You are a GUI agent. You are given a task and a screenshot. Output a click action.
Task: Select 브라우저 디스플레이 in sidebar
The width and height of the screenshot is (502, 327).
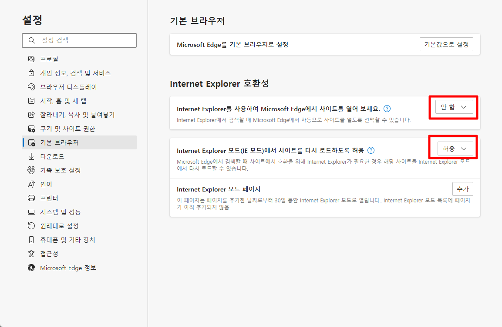pyautogui.click(x=79, y=87)
